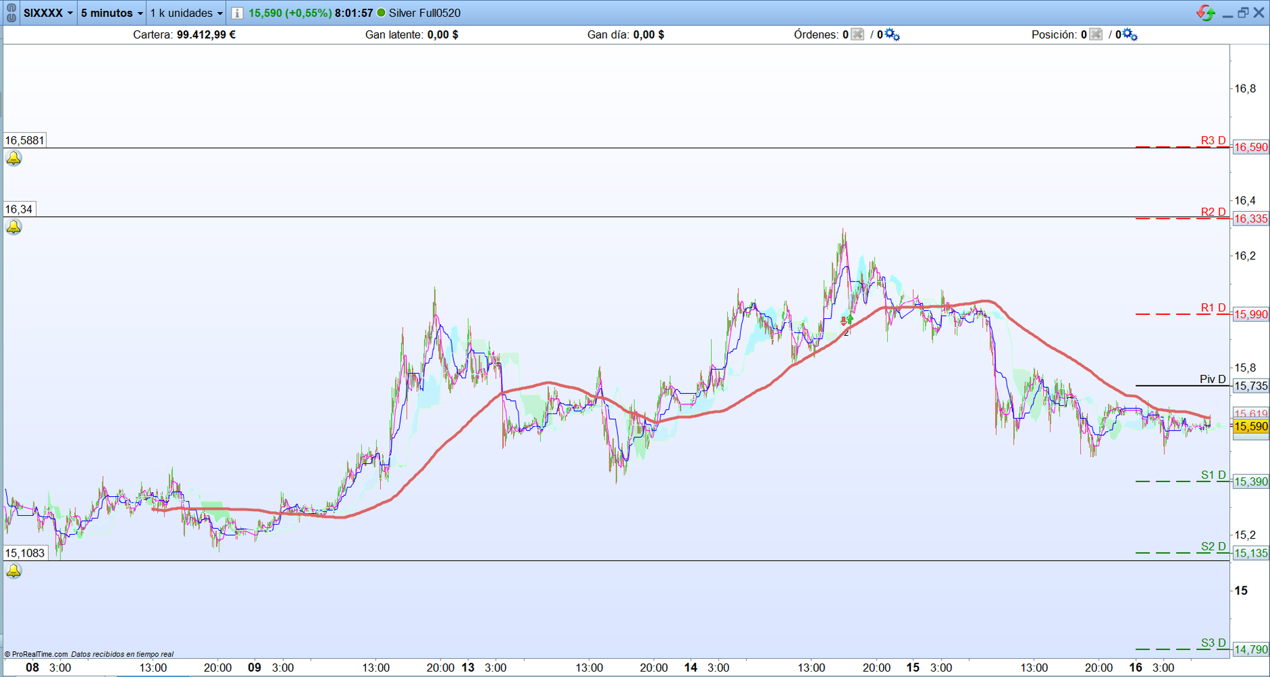1270x677 pixels.
Task: Click the date label 09 on time axis
Action: [x=254, y=668]
